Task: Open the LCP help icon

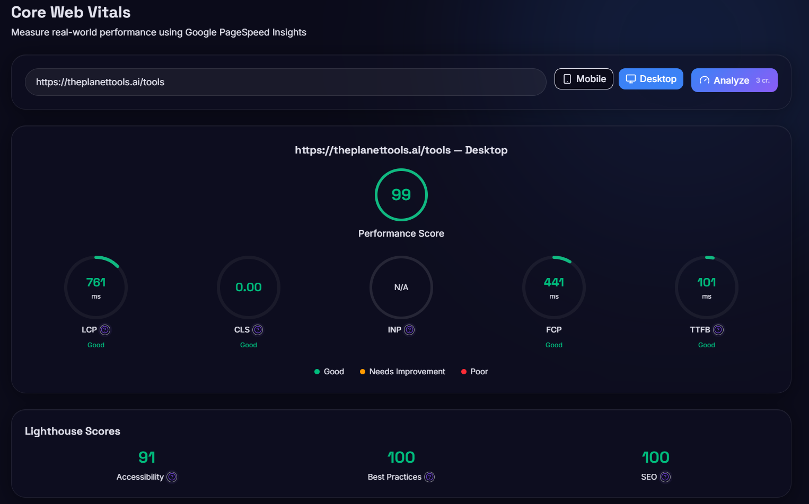Action: [105, 329]
